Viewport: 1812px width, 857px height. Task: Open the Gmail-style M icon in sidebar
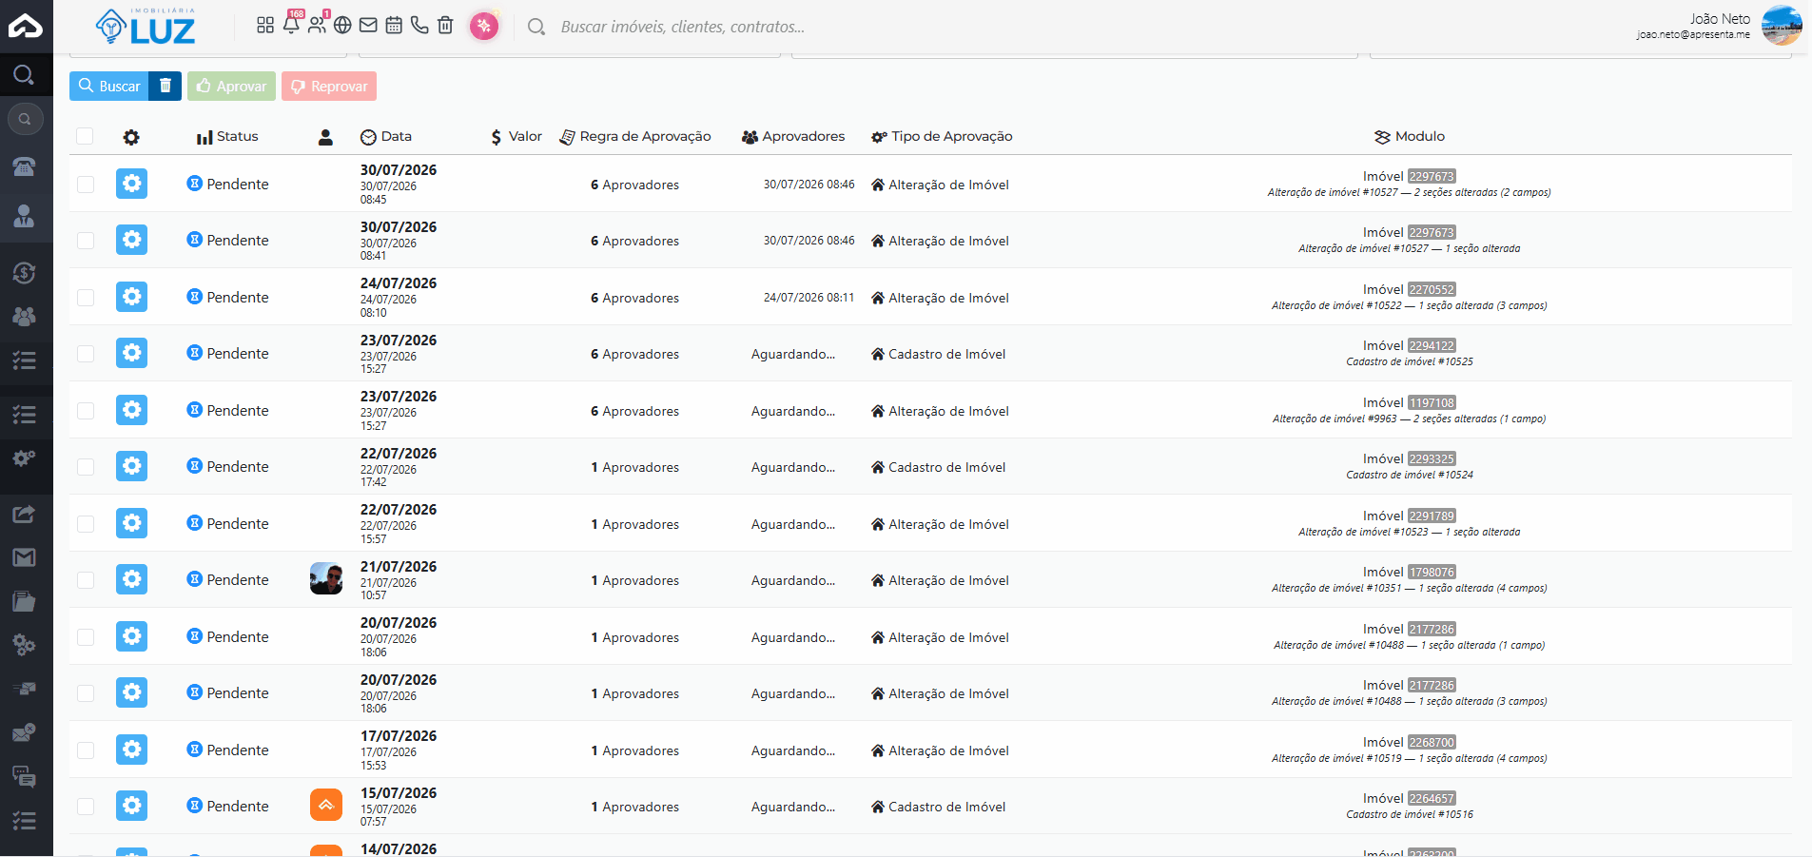pos(25,557)
